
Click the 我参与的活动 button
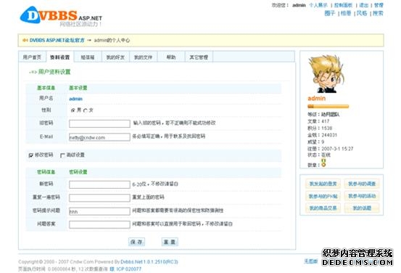click(362, 196)
